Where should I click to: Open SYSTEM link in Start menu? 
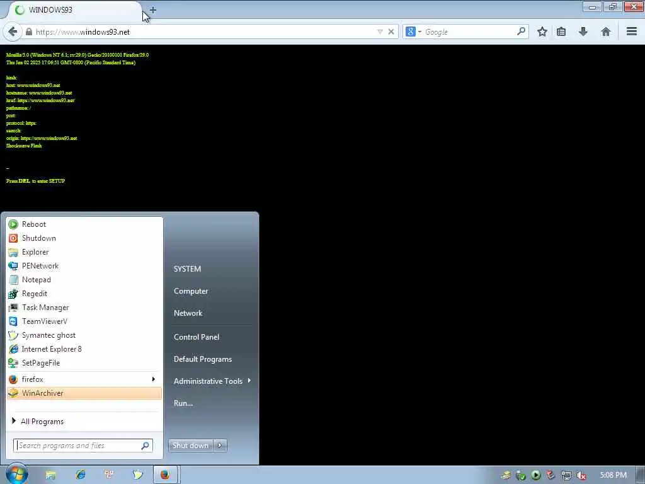coord(187,268)
